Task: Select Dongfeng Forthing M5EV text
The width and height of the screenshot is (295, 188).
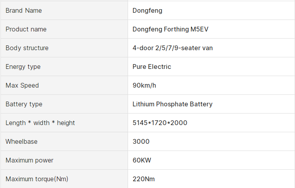Action: point(171,29)
